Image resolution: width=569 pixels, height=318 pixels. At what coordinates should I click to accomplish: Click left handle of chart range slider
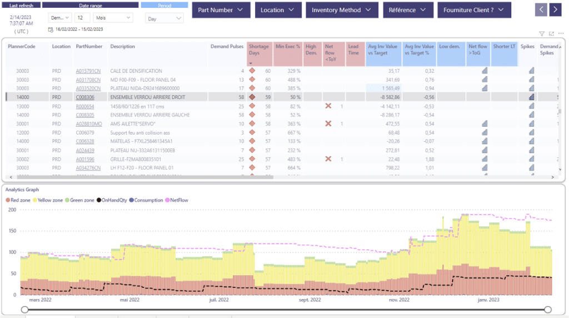24,309
